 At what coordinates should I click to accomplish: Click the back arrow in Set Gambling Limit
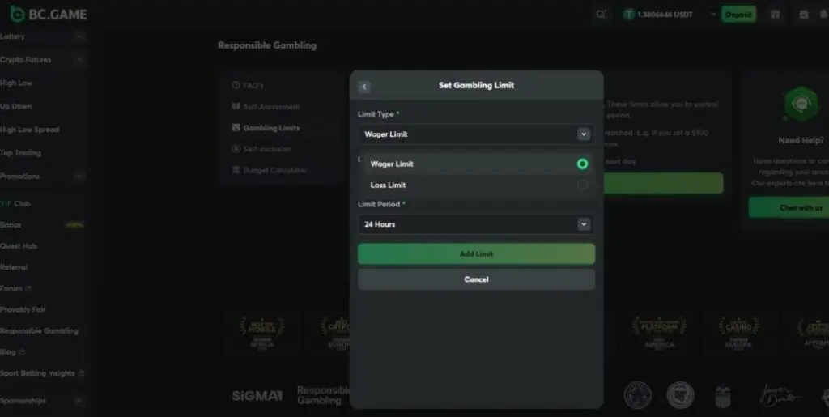click(364, 87)
